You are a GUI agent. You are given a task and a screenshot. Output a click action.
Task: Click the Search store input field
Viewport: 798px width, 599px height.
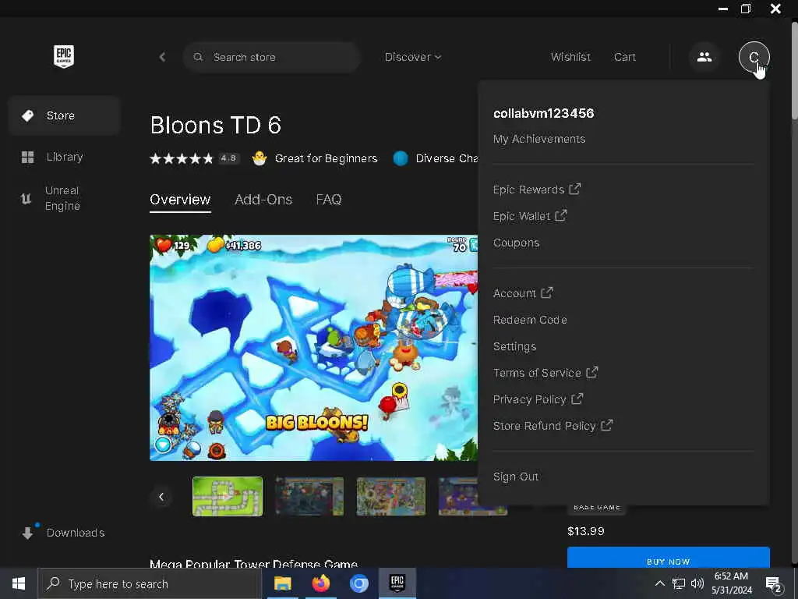pos(272,57)
